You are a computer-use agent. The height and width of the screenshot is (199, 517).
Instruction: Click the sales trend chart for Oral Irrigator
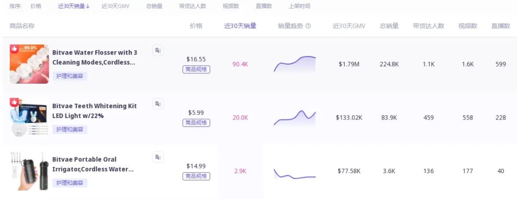click(294, 174)
